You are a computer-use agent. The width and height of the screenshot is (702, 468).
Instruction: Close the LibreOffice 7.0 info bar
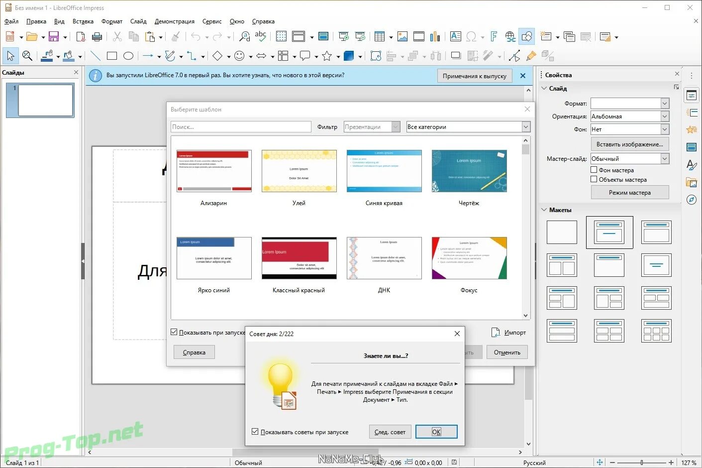(x=523, y=76)
